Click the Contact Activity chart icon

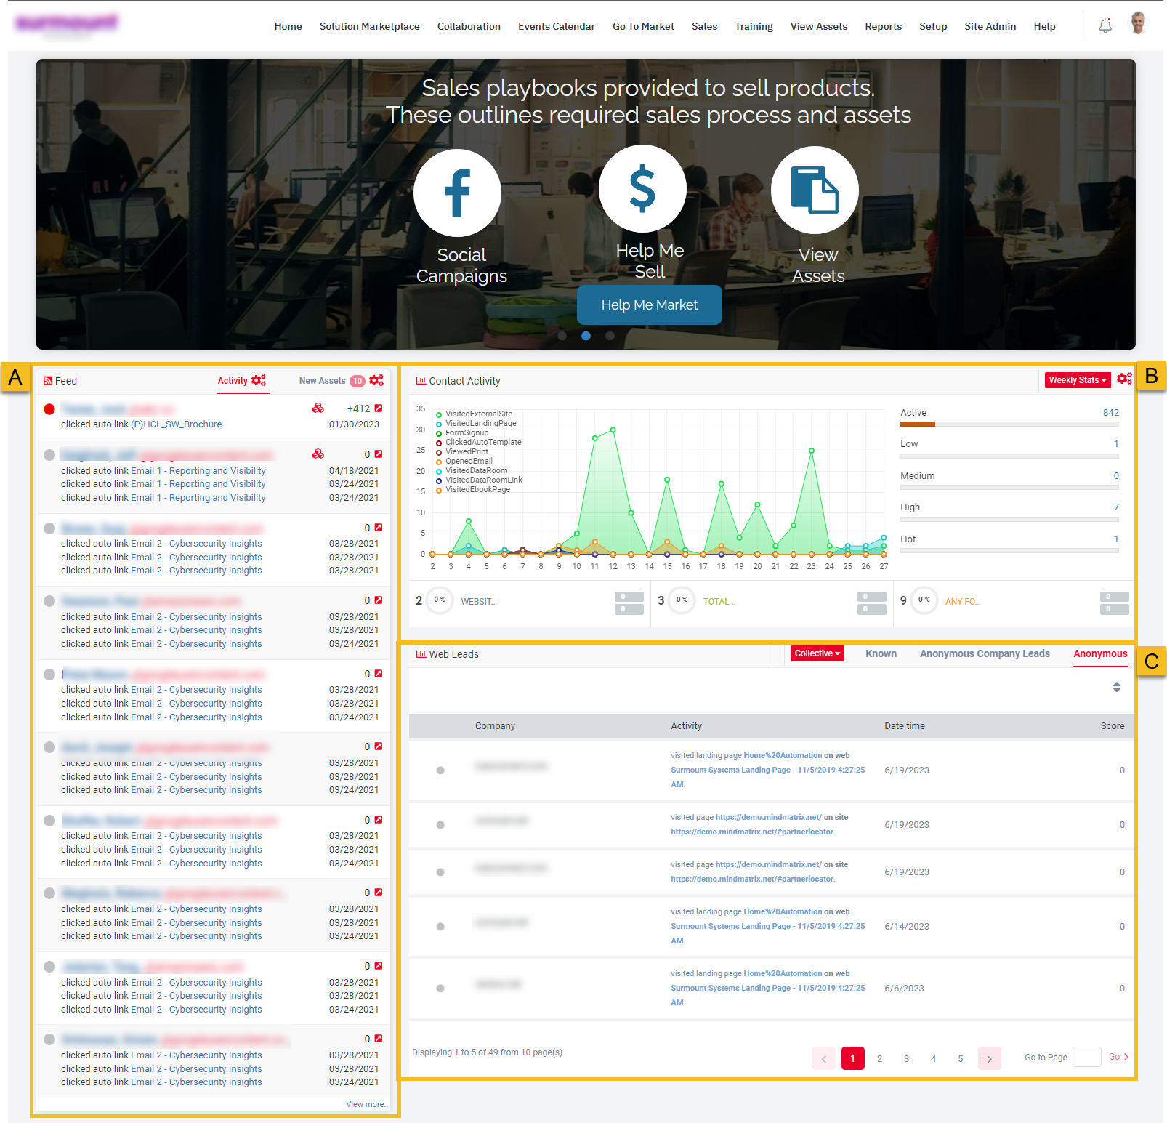(421, 381)
